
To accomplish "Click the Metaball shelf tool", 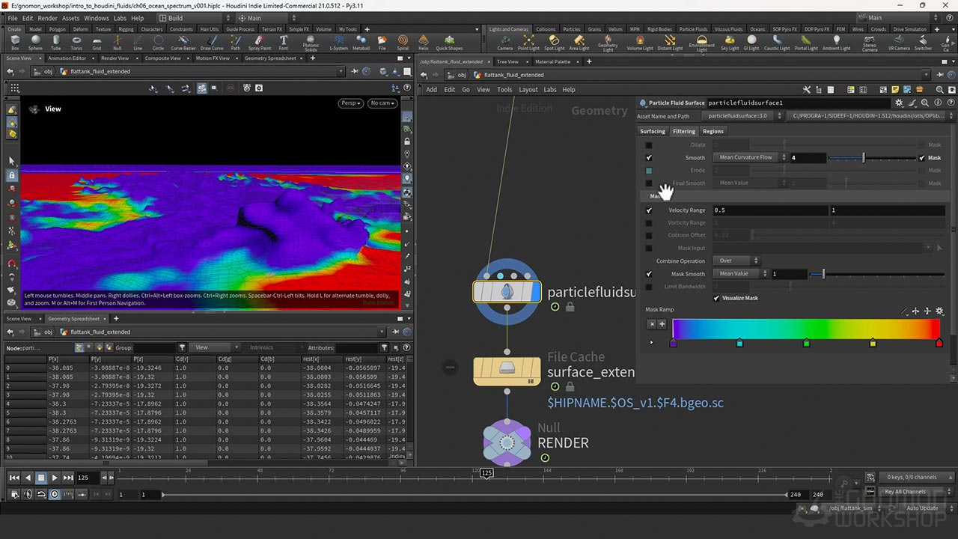I will pyautogui.click(x=361, y=41).
